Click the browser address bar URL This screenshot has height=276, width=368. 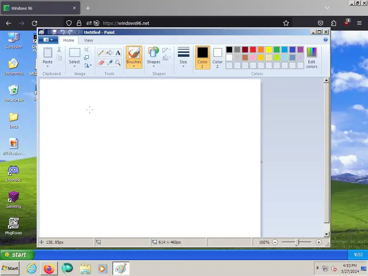126,23
